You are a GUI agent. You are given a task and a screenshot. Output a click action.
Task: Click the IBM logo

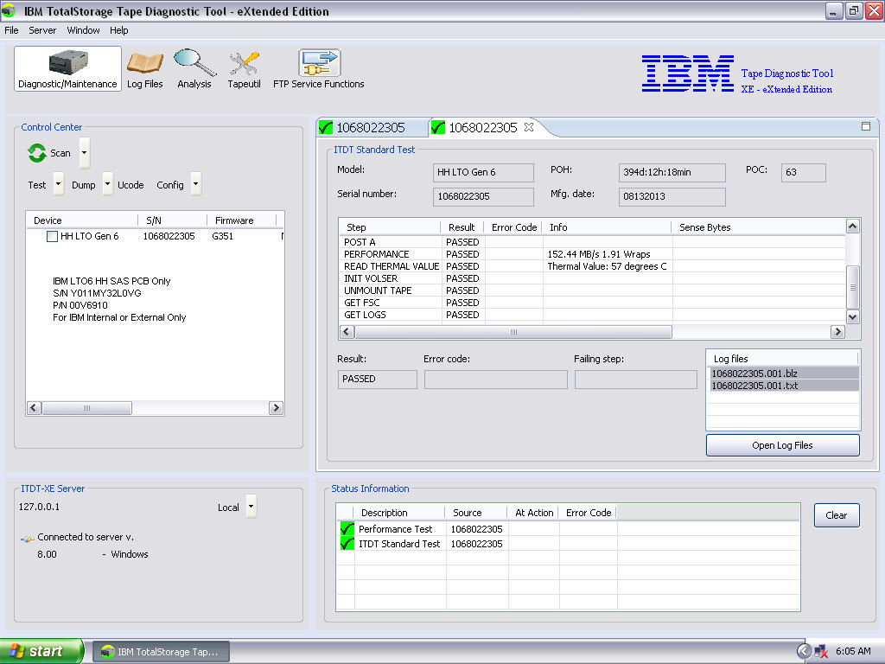pyautogui.click(x=687, y=73)
